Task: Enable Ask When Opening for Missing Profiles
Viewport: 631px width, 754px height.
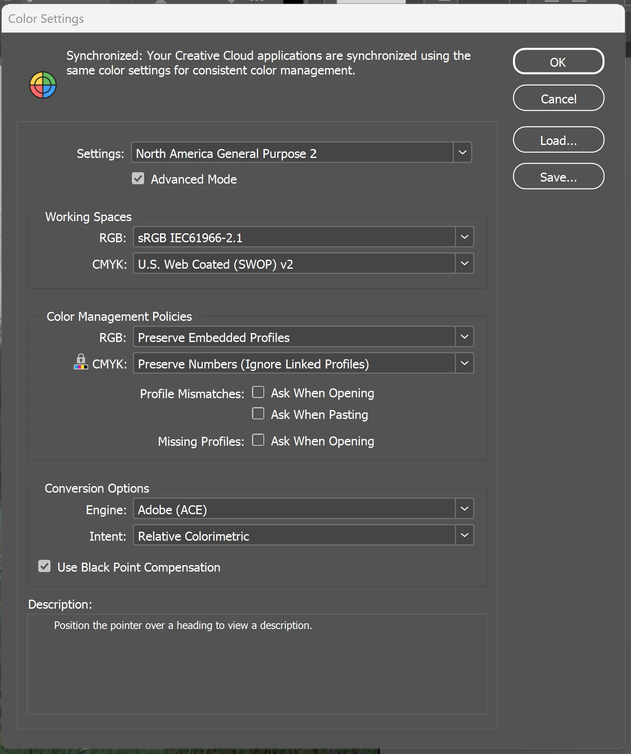Action: point(258,440)
